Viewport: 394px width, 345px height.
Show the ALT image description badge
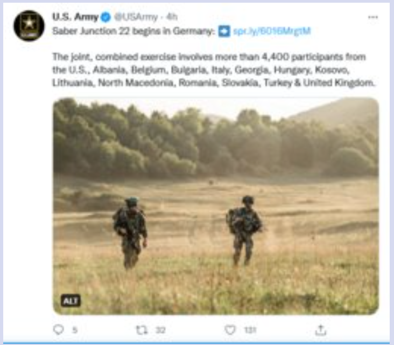click(71, 300)
